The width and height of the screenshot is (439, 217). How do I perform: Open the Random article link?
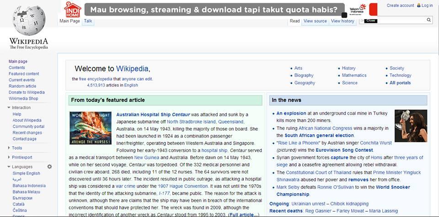22,86
